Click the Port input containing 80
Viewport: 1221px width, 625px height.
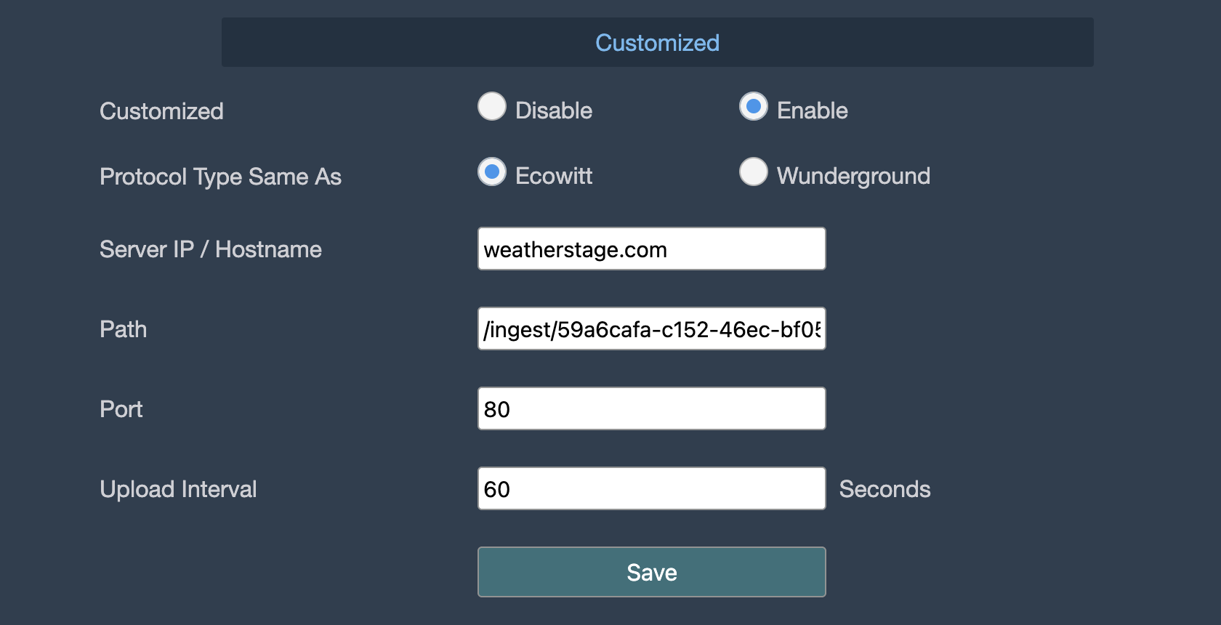point(651,408)
